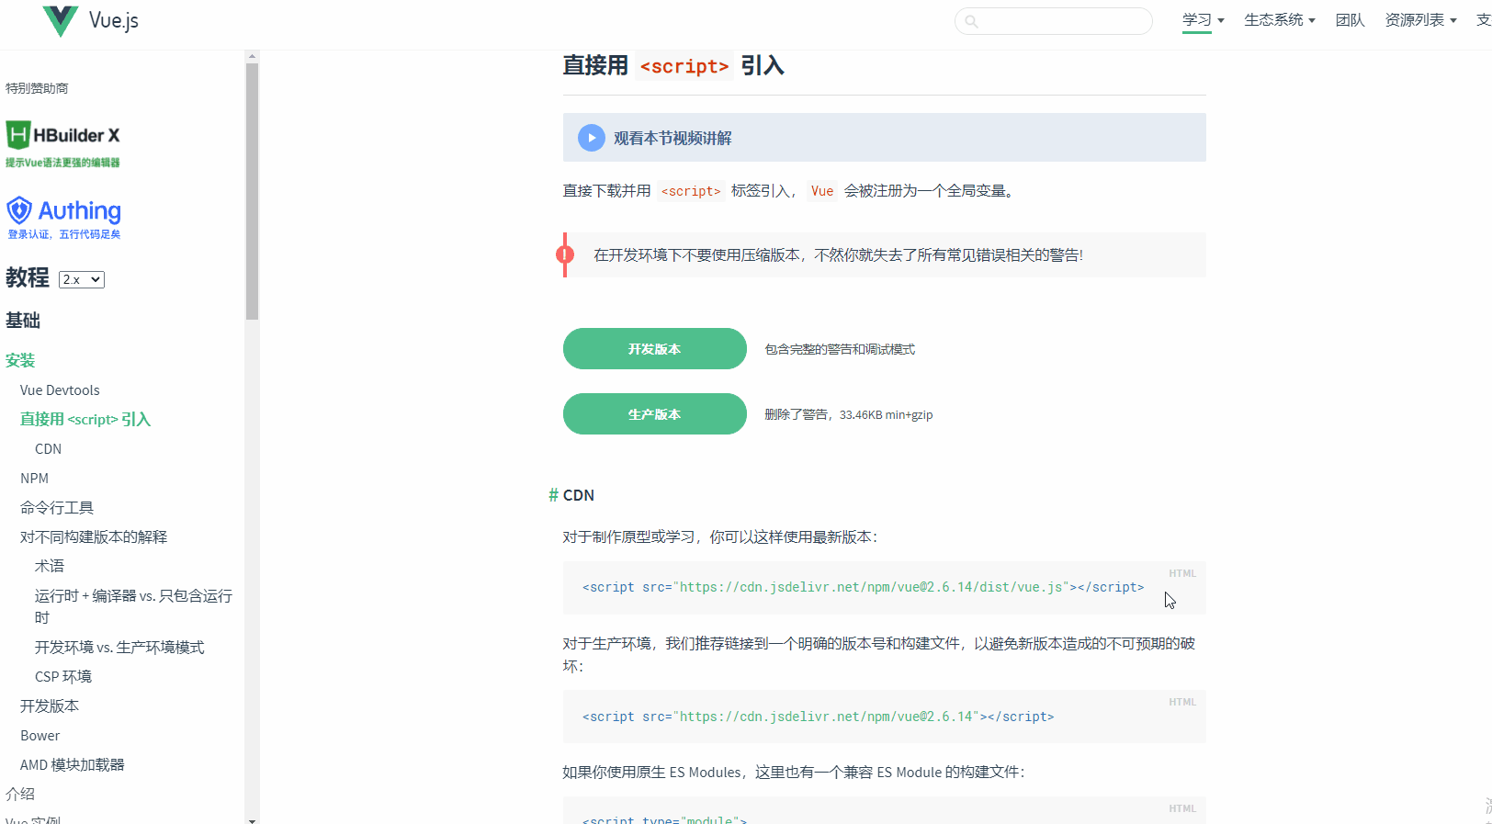Click the Vue.js logo icon

61,20
